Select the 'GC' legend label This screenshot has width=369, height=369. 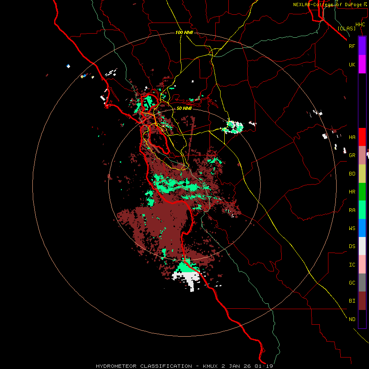[x=352, y=283]
